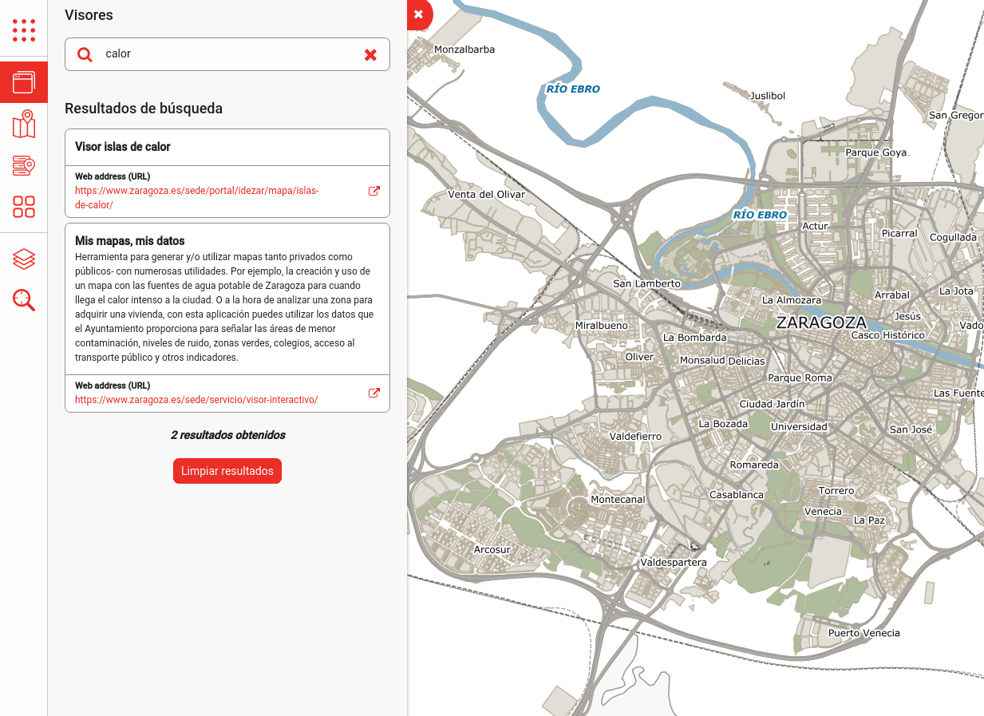
Task: Click the server with location pin icon
Action: 24,165
